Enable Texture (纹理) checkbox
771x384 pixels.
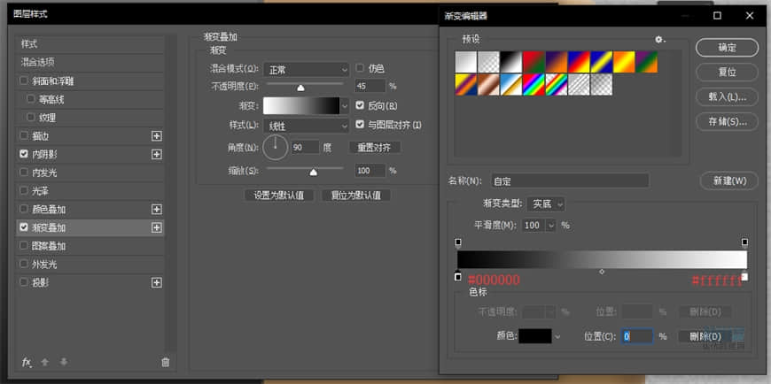click(x=31, y=118)
